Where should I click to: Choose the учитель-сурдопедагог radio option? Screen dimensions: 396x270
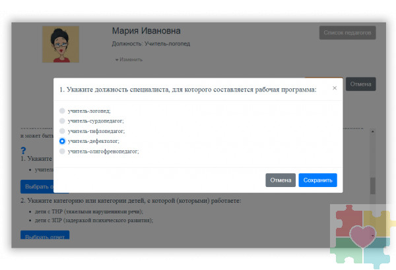click(63, 121)
